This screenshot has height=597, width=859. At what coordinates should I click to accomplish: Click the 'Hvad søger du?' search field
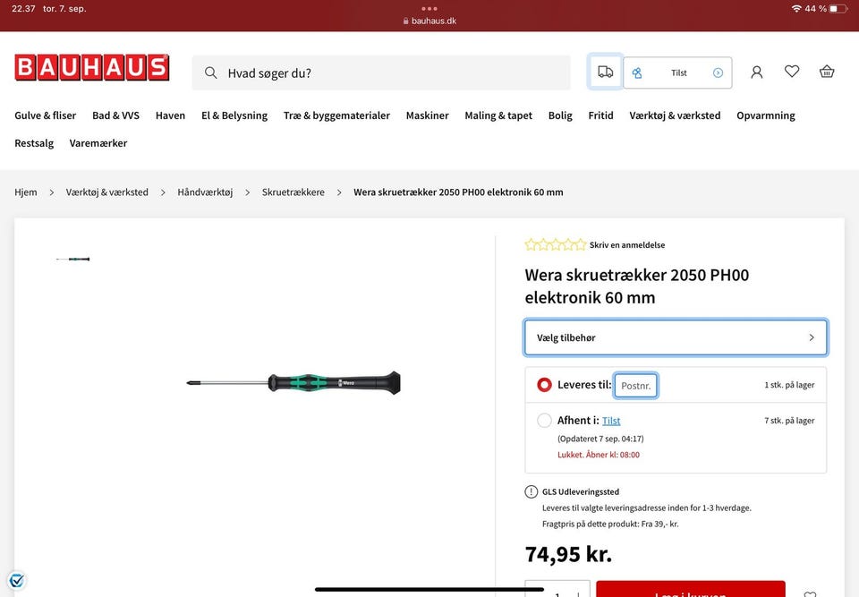coord(381,72)
